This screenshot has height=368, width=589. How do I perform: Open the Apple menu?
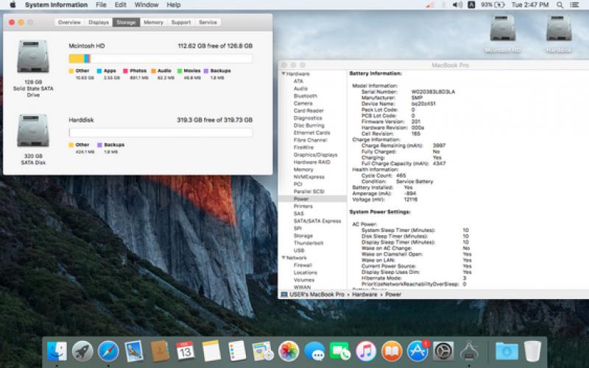[13, 5]
